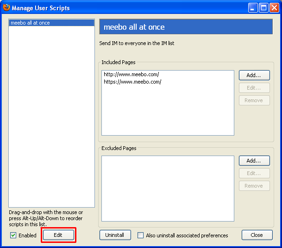
Task: Click the Edit... button under Excluded Pages
Action: 254,173
